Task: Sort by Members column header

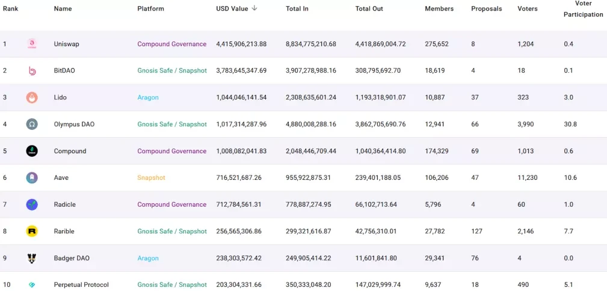Action: pos(439,8)
